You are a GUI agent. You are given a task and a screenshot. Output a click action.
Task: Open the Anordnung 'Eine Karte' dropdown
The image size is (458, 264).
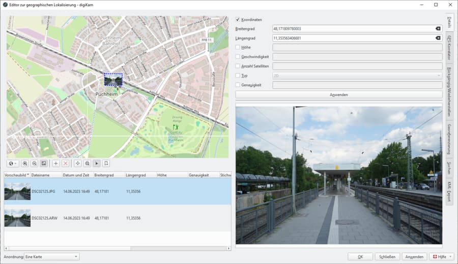(x=51, y=257)
